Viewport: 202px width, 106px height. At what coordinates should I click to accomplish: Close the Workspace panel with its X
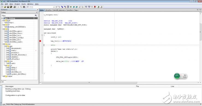37,10
